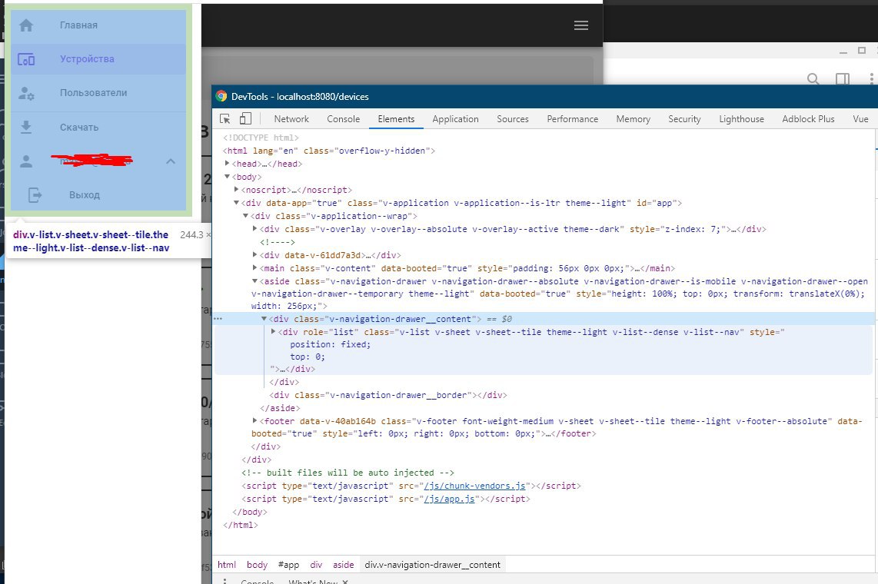This screenshot has height=584, width=878.
Task: Expand the head element node
Action: (x=227, y=164)
